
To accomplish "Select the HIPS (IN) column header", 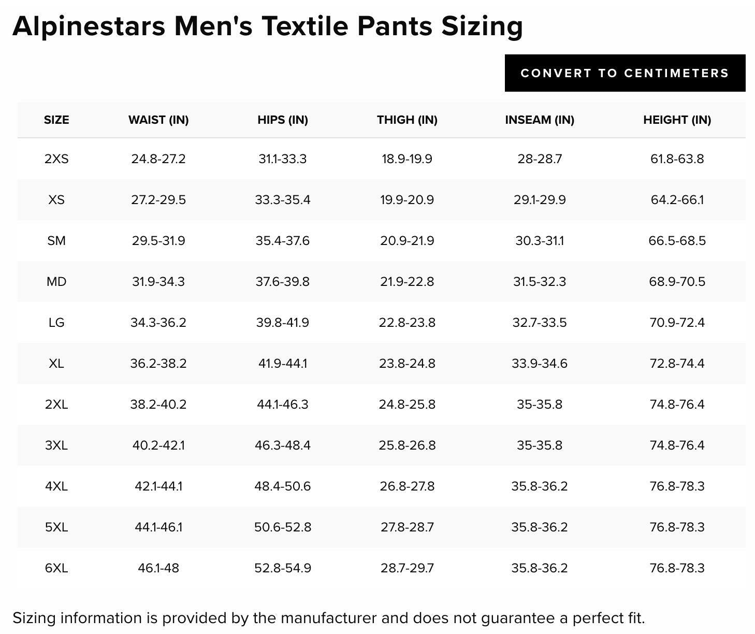I will coord(283,120).
